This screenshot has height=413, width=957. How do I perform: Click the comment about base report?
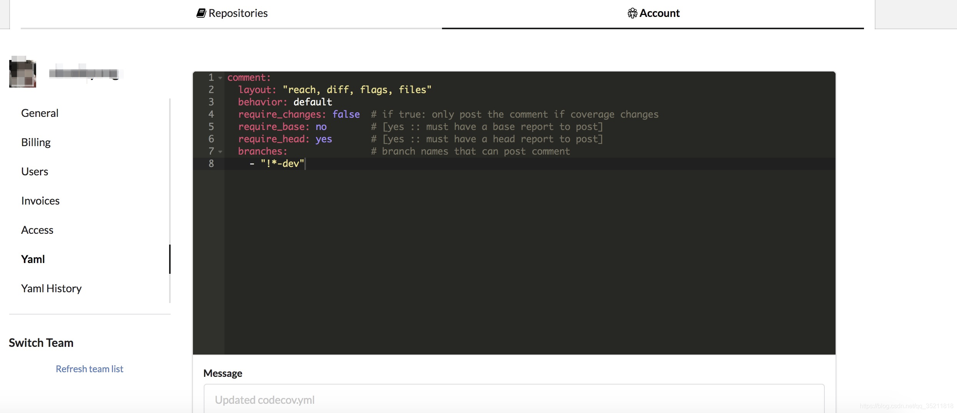[487, 127]
